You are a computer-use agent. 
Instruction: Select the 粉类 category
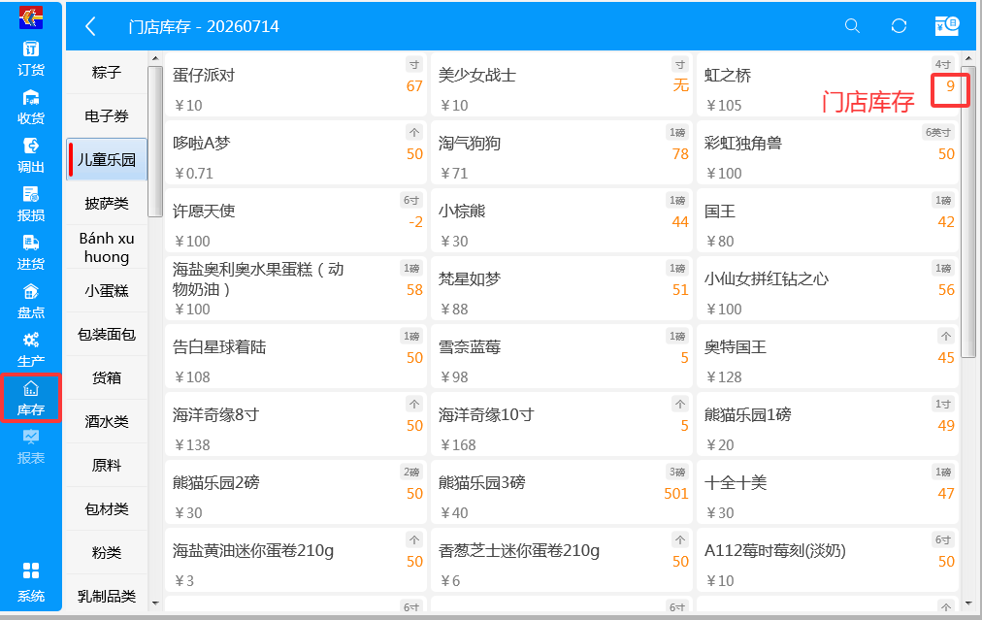tap(107, 552)
